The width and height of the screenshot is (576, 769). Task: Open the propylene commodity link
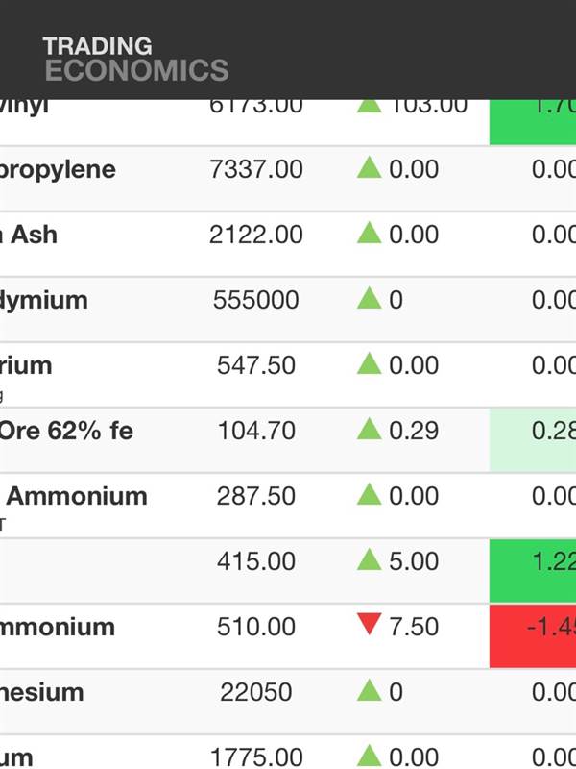[58, 170]
